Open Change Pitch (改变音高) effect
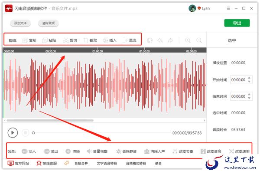This screenshot has height=171, width=260. point(211,151)
